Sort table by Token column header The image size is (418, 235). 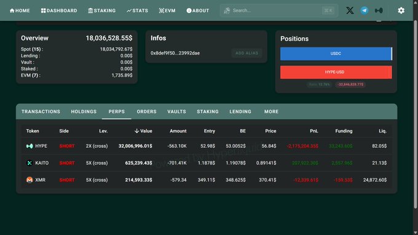(x=33, y=131)
